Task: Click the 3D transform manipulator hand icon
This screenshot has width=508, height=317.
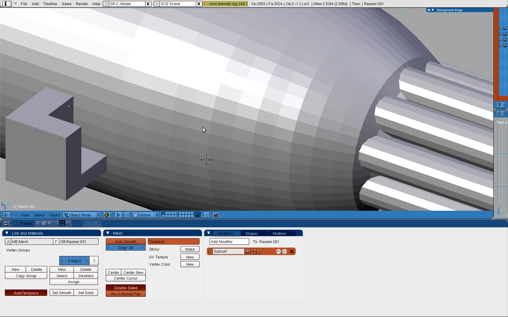Action: pyautogui.click(x=135, y=215)
